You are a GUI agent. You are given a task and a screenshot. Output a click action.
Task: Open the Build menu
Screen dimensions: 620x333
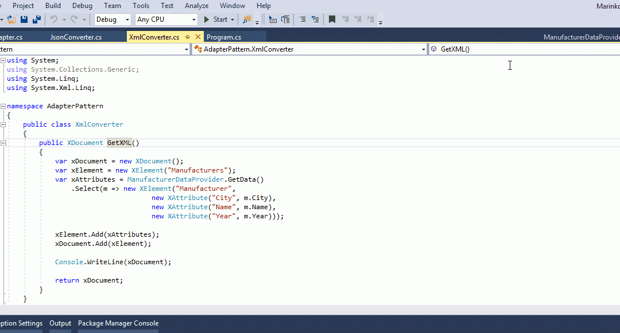[53, 6]
